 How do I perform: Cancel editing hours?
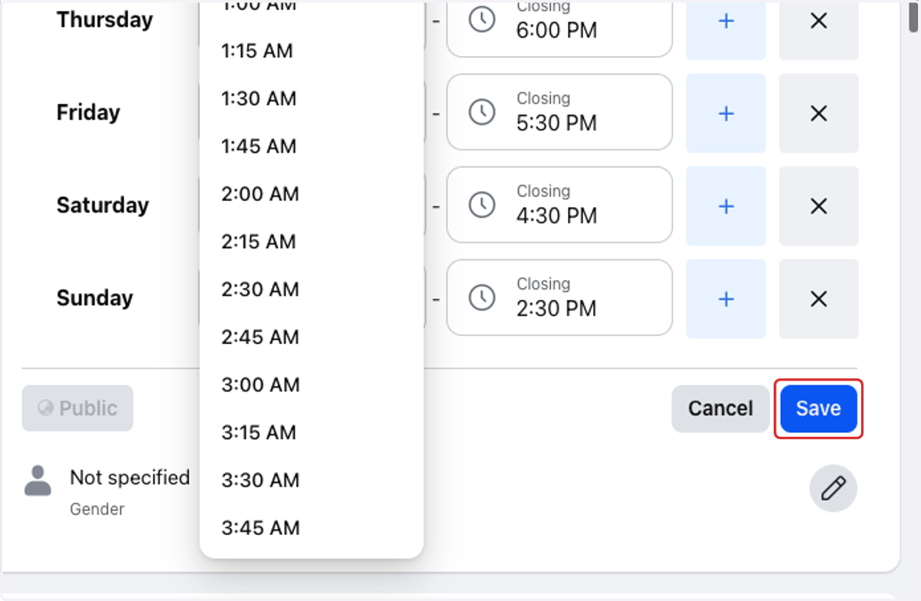click(720, 408)
